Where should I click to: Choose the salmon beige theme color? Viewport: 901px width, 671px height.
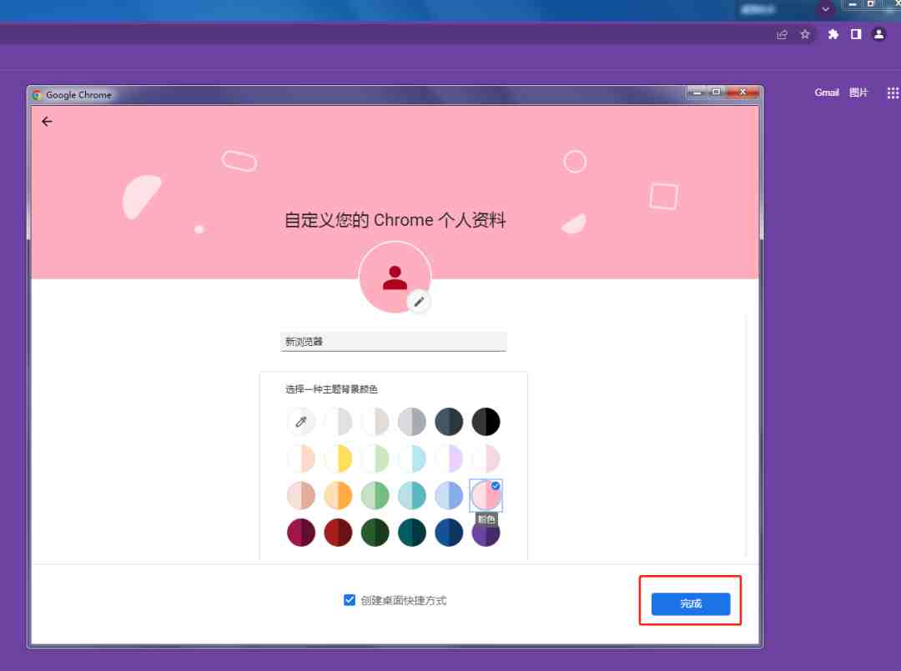pos(300,495)
